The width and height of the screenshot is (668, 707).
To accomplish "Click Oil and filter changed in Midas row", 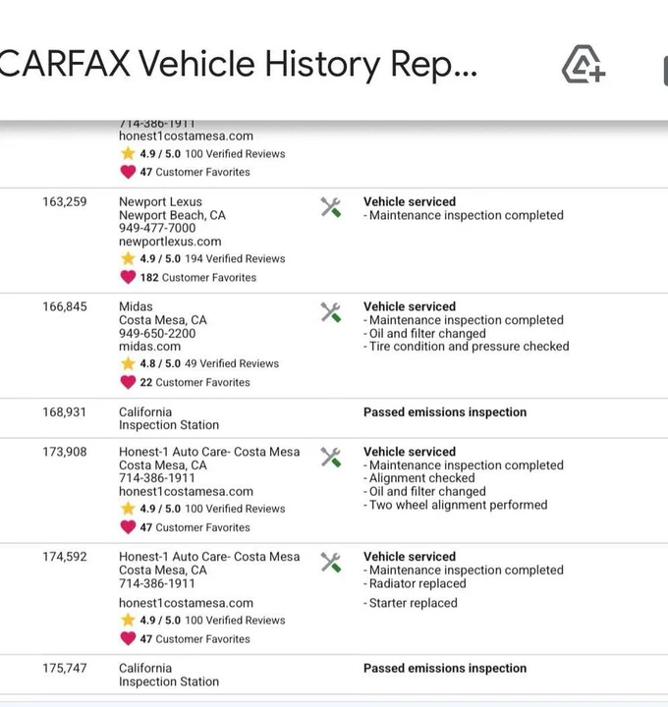I will tap(424, 333).
